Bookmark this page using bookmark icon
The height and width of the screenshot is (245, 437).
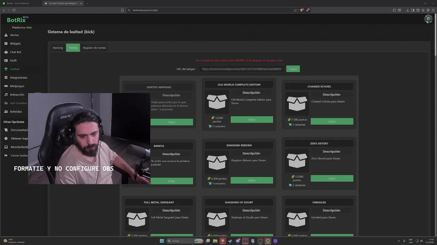pos(122,10)
